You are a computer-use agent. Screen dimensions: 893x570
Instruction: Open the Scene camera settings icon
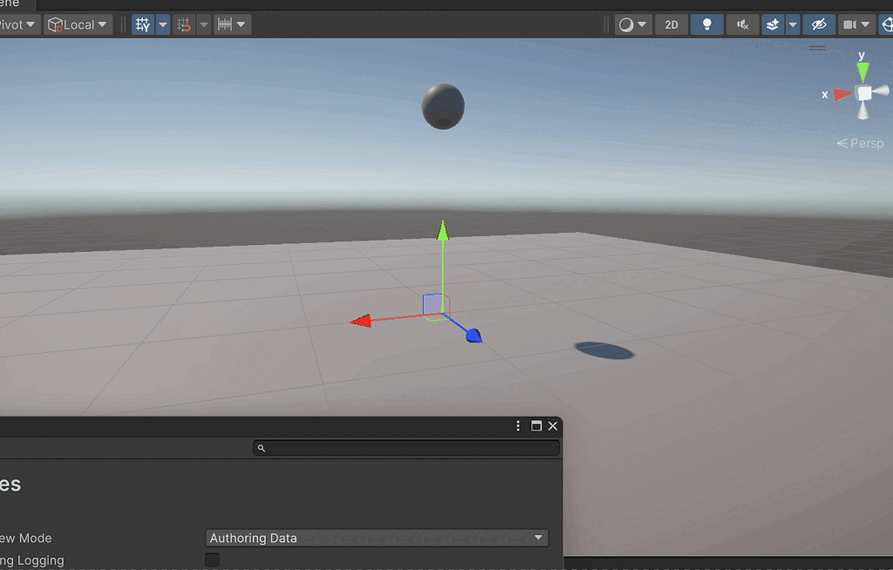click(x=852, y=24)
